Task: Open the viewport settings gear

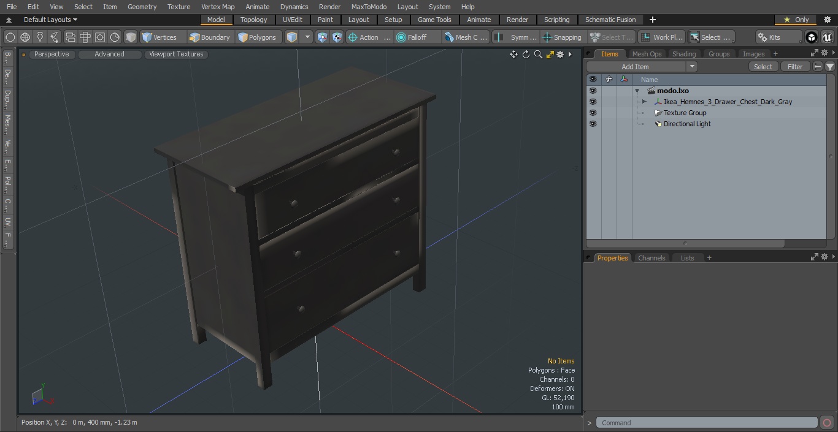Action: coord(560,55)
